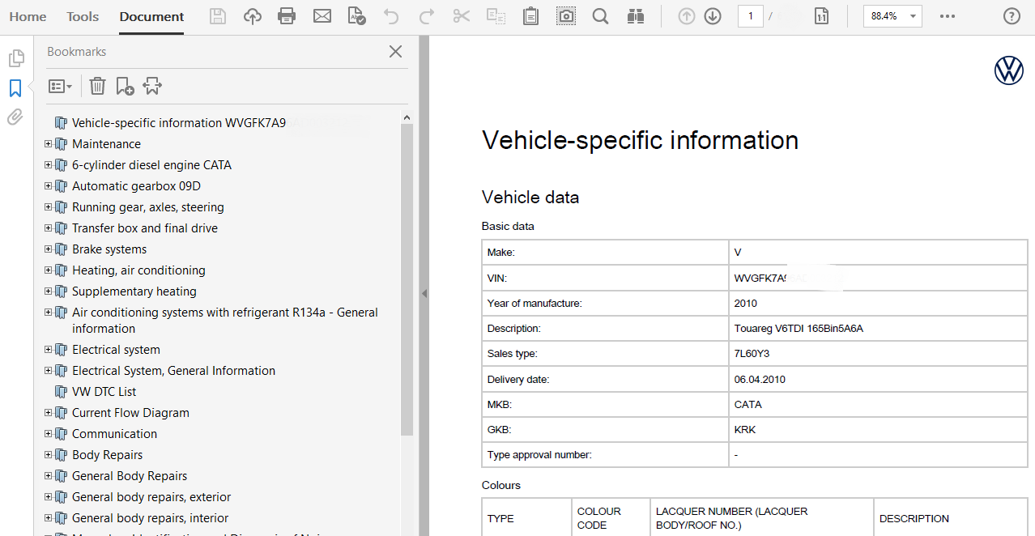Viewport: 1035px width, 536px height.
Task: Set actual size with 1:1 page icon
Action: 821,15
